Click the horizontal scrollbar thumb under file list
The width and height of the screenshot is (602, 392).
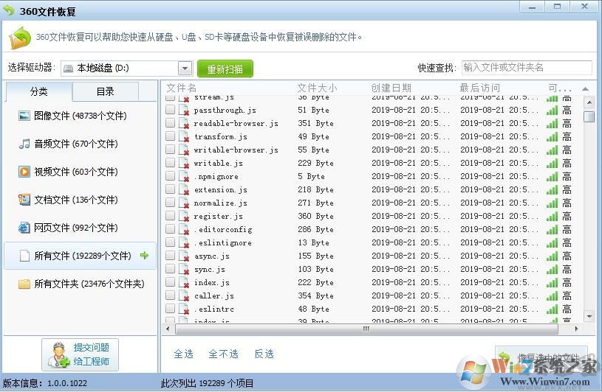point(366,329)
